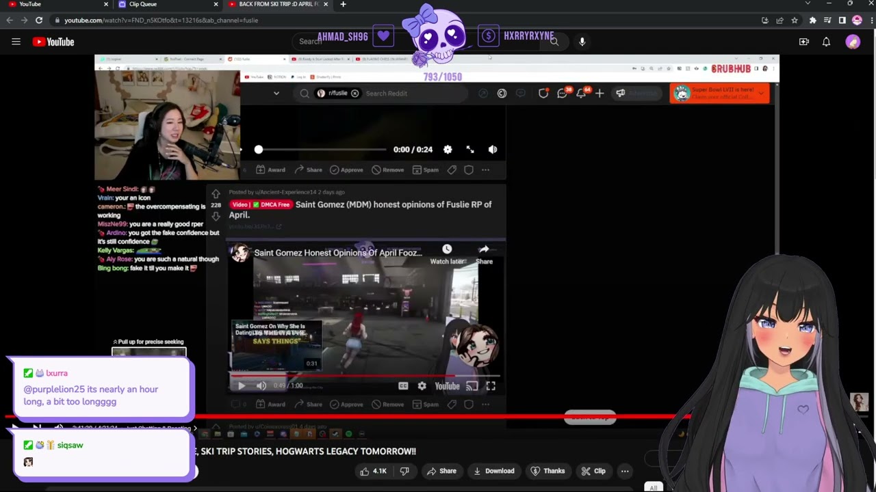This screenshot has width=876, height=492.
Task: Click the 0:24 Reddit player seek bar
Action: [x=320, y=150]
